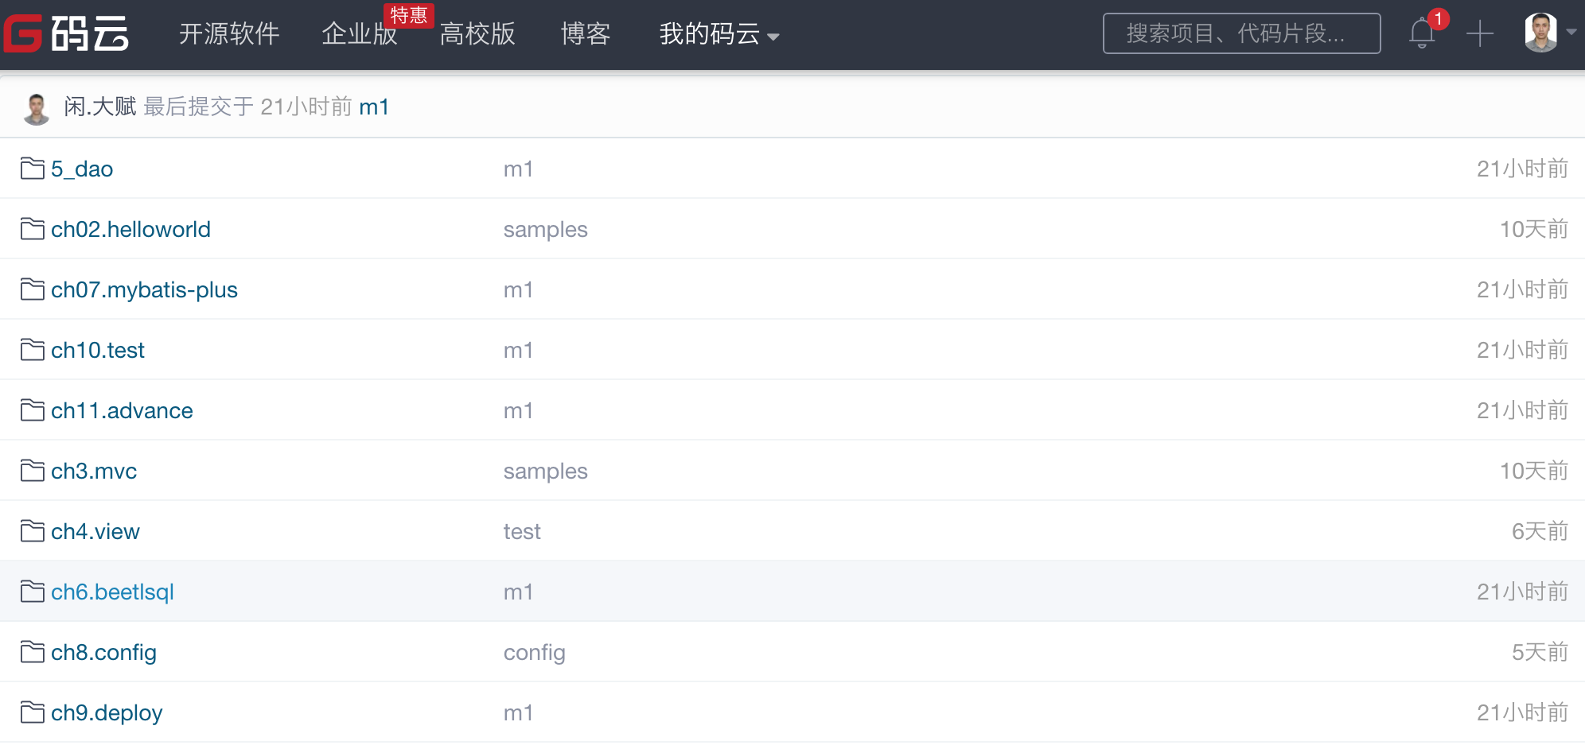Click the user avatar in the top bar

click(1542, 33)
